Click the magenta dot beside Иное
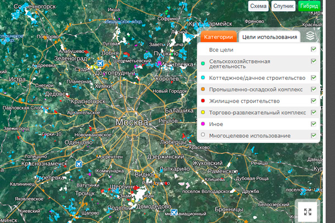The height and width of the screenshot is (223, 335). pyautogui.click(x=203, y=124)
